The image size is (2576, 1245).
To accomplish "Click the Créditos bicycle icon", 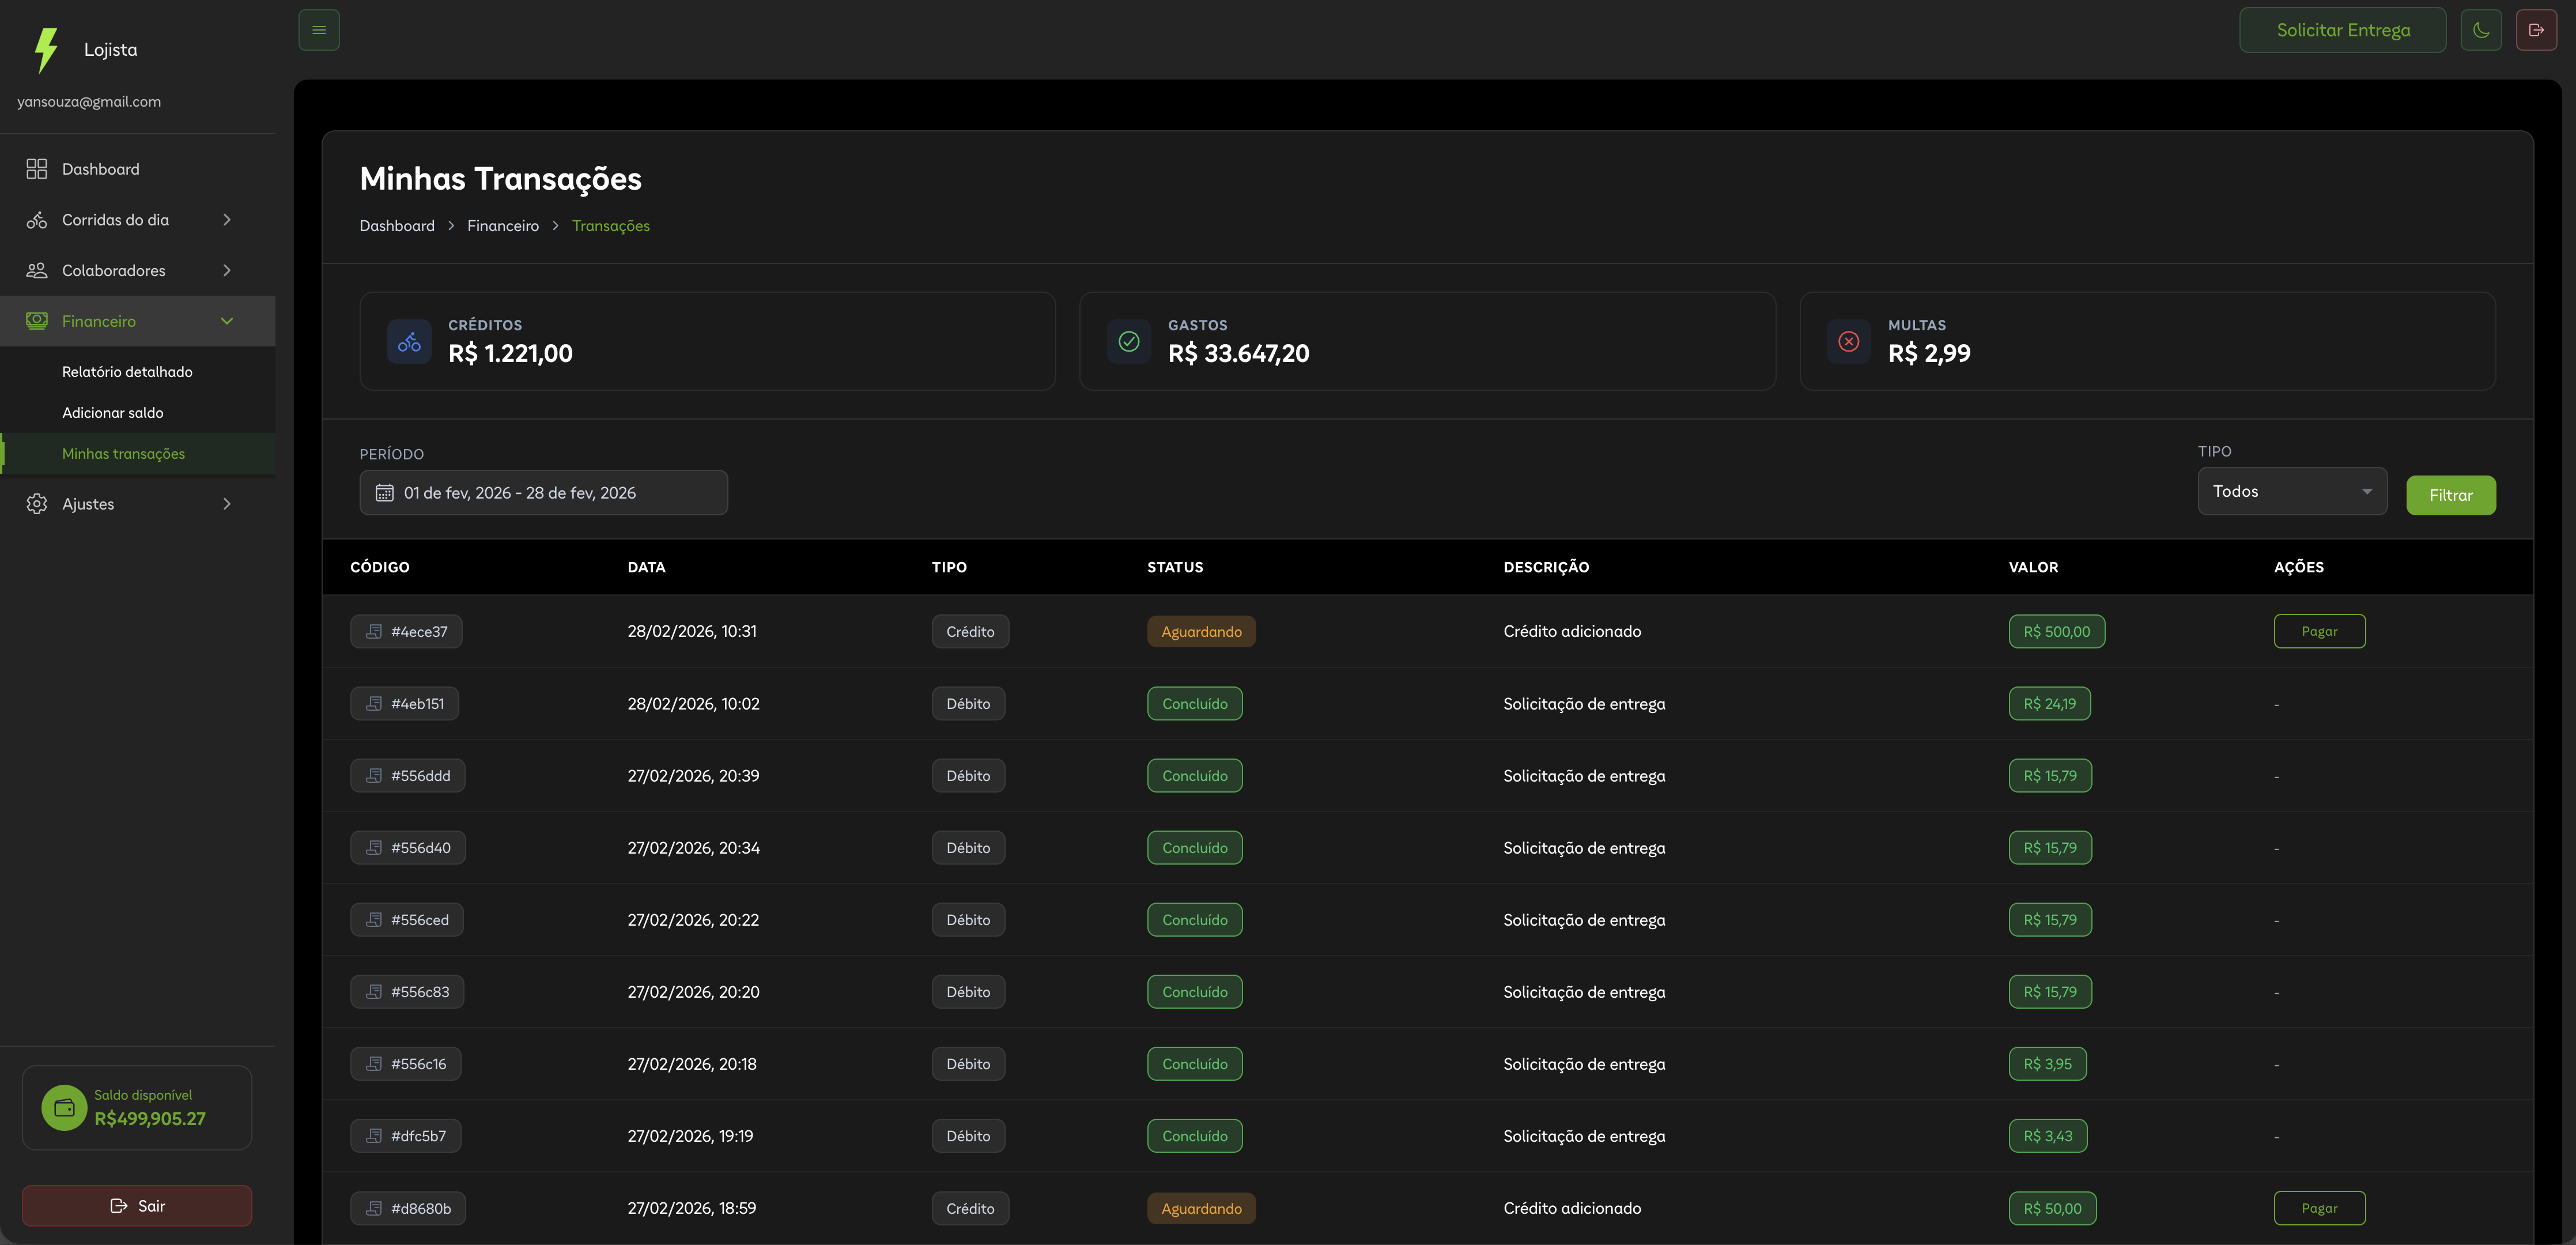I will click(409, 342).
